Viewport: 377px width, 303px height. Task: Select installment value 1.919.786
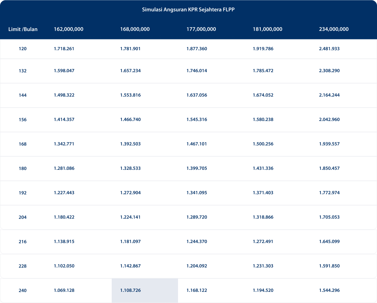click(263, 49)
